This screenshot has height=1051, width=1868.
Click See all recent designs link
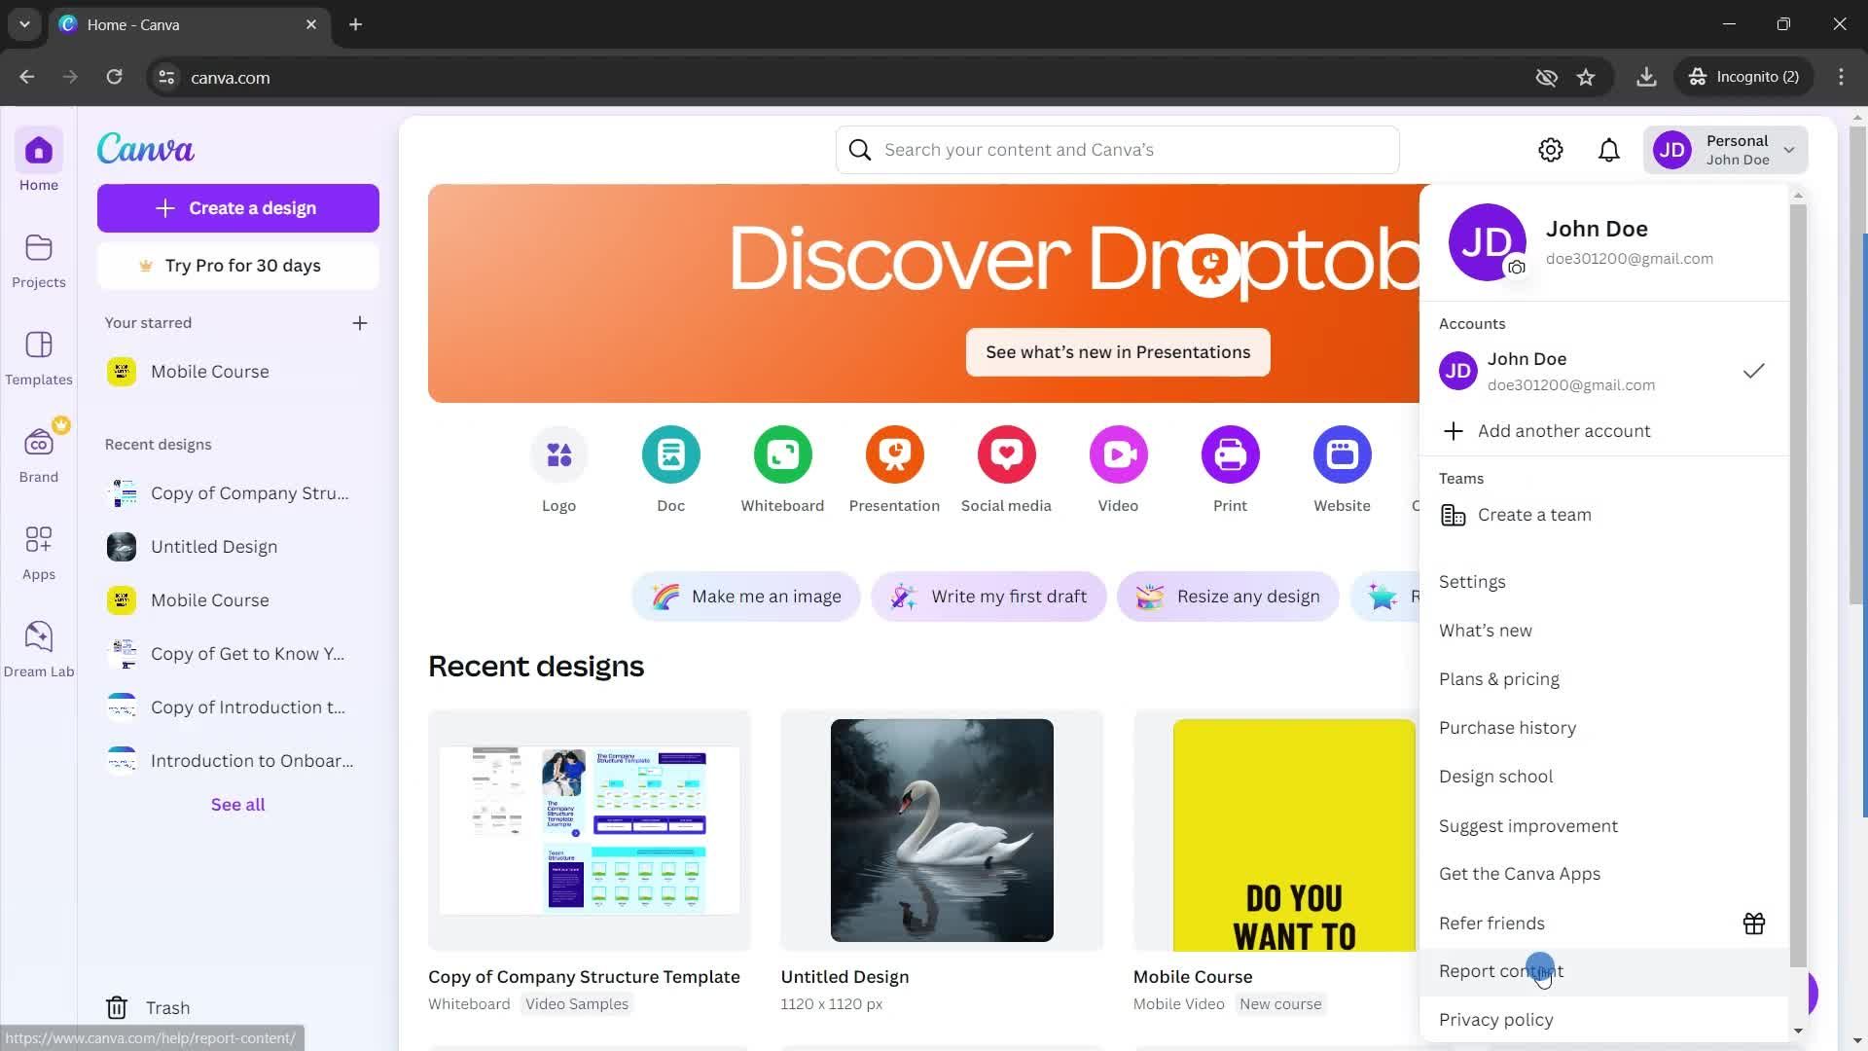237,805
